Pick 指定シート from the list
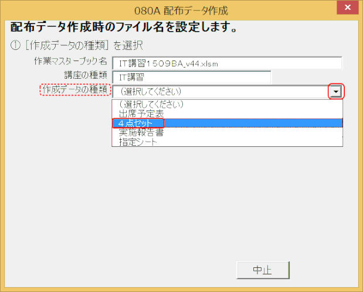The image size is (363, 292). click(x=227, y=142)
